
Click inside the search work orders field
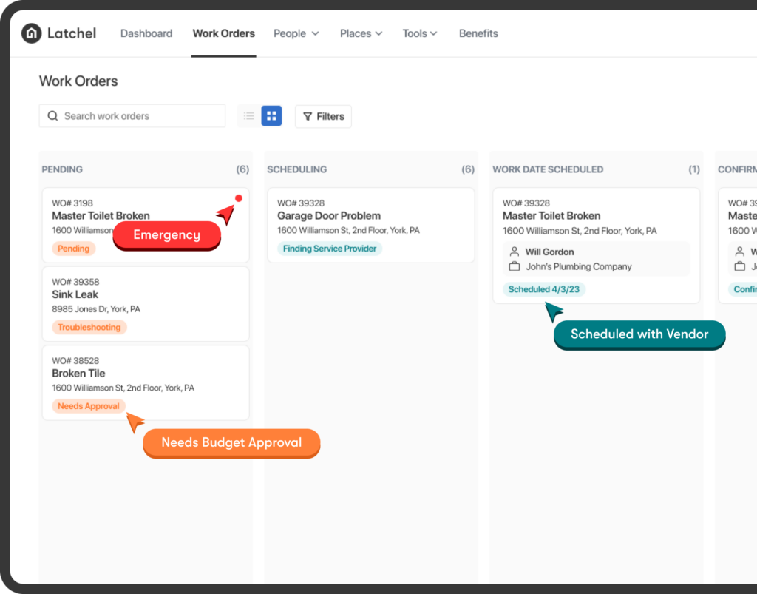[x=132, y=115]
